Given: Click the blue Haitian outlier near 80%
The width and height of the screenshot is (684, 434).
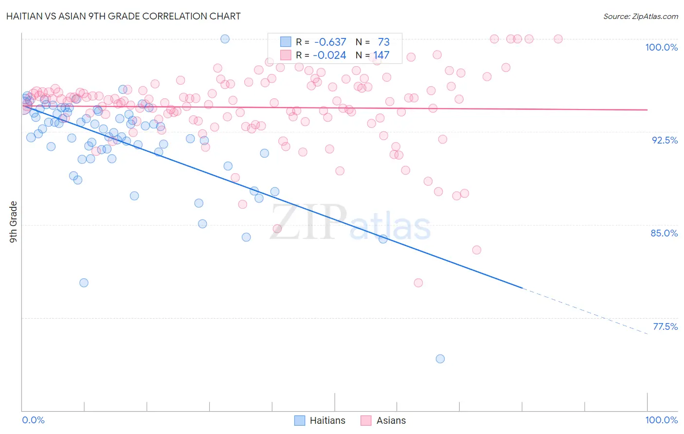Looking at the screenshot, I should click(84, 283).
